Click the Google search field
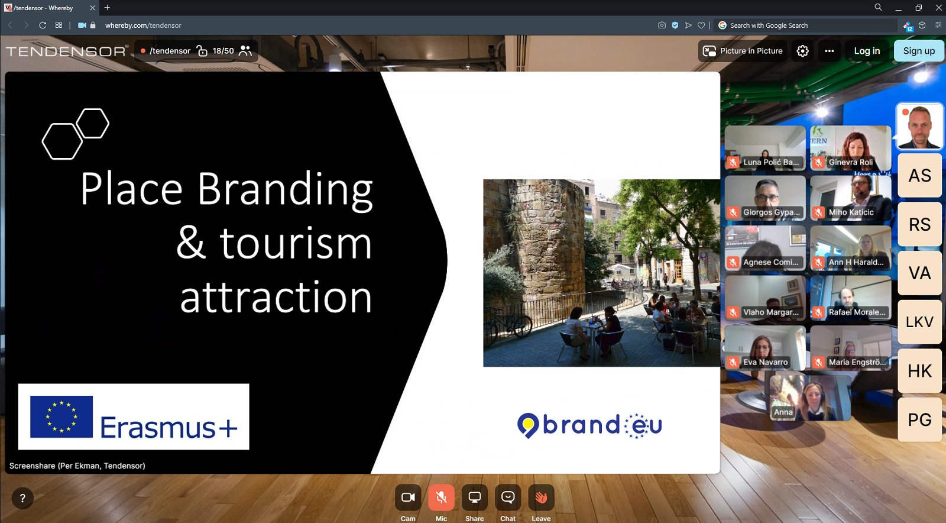946x523 pixels. coord(807,25)
